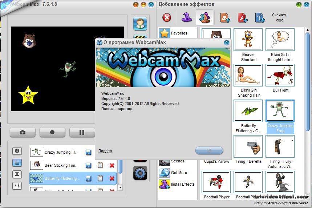Viewport: 312px width, 210px height.
Task: Select the white-uniform Football Player thumbnail
Action: point(248,182)
